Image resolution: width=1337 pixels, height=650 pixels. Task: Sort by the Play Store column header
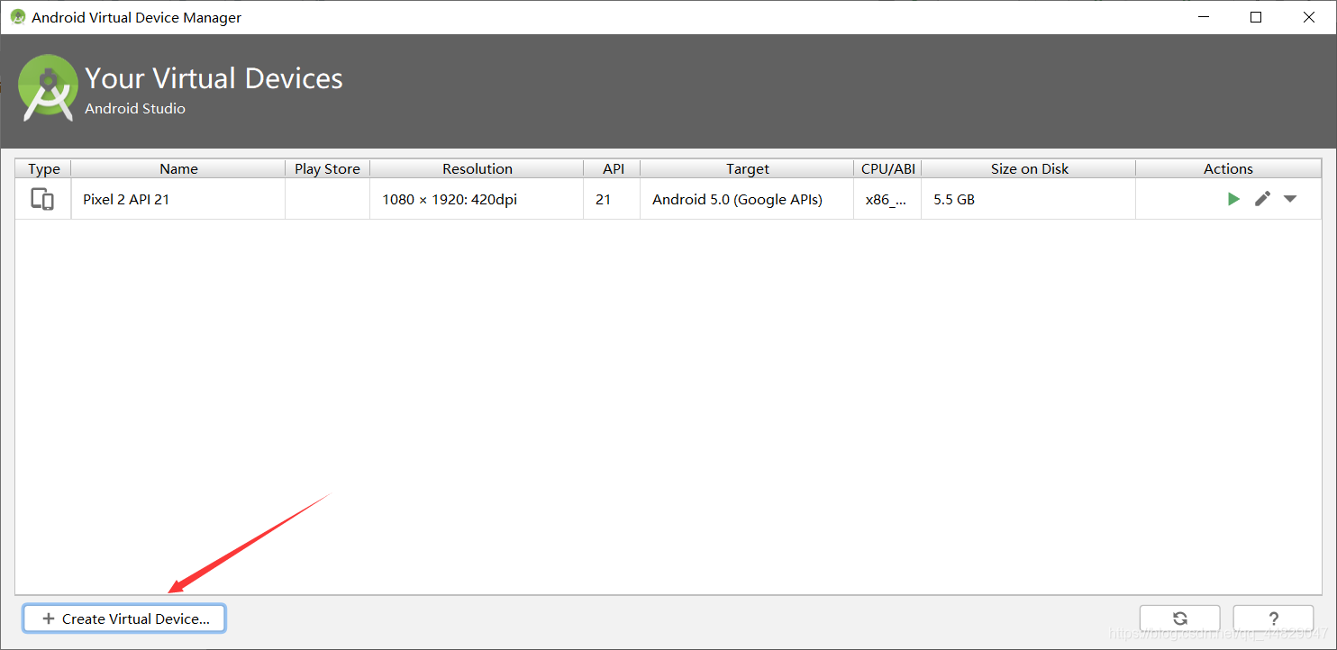tap(327, 168)
